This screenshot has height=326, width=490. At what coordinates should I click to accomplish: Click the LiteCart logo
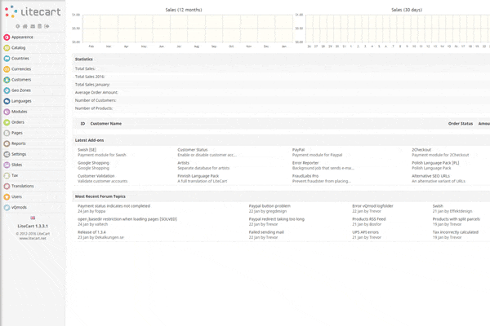(33, 11)
